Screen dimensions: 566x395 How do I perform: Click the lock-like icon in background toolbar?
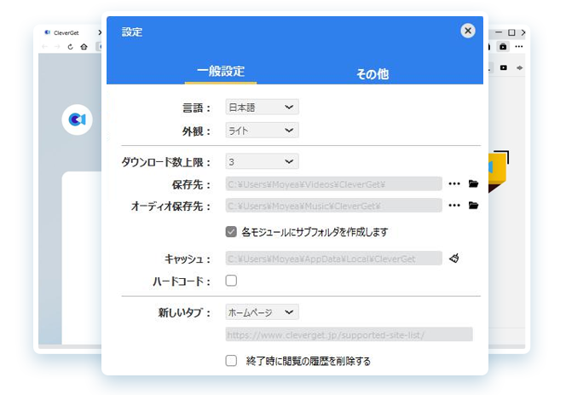tap(503, 47)
